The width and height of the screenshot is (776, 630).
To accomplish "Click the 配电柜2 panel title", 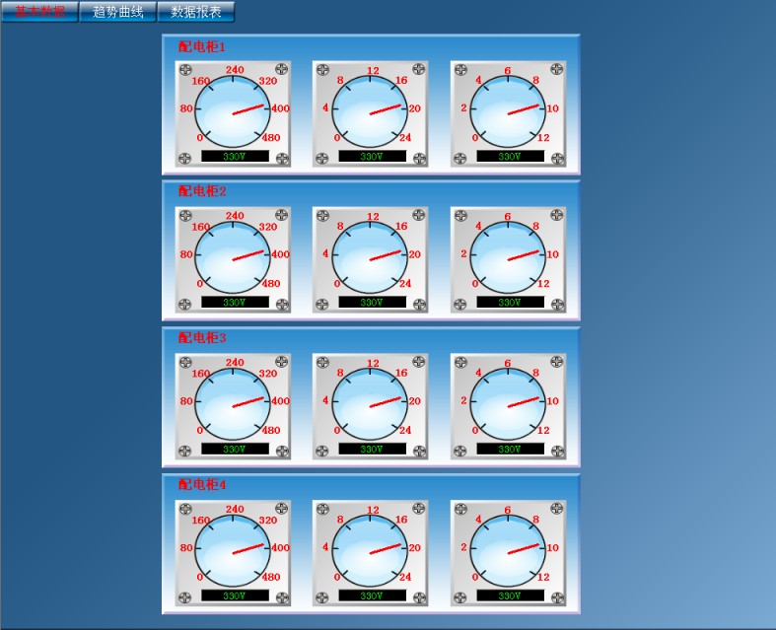I will click(x=202, y=191).
